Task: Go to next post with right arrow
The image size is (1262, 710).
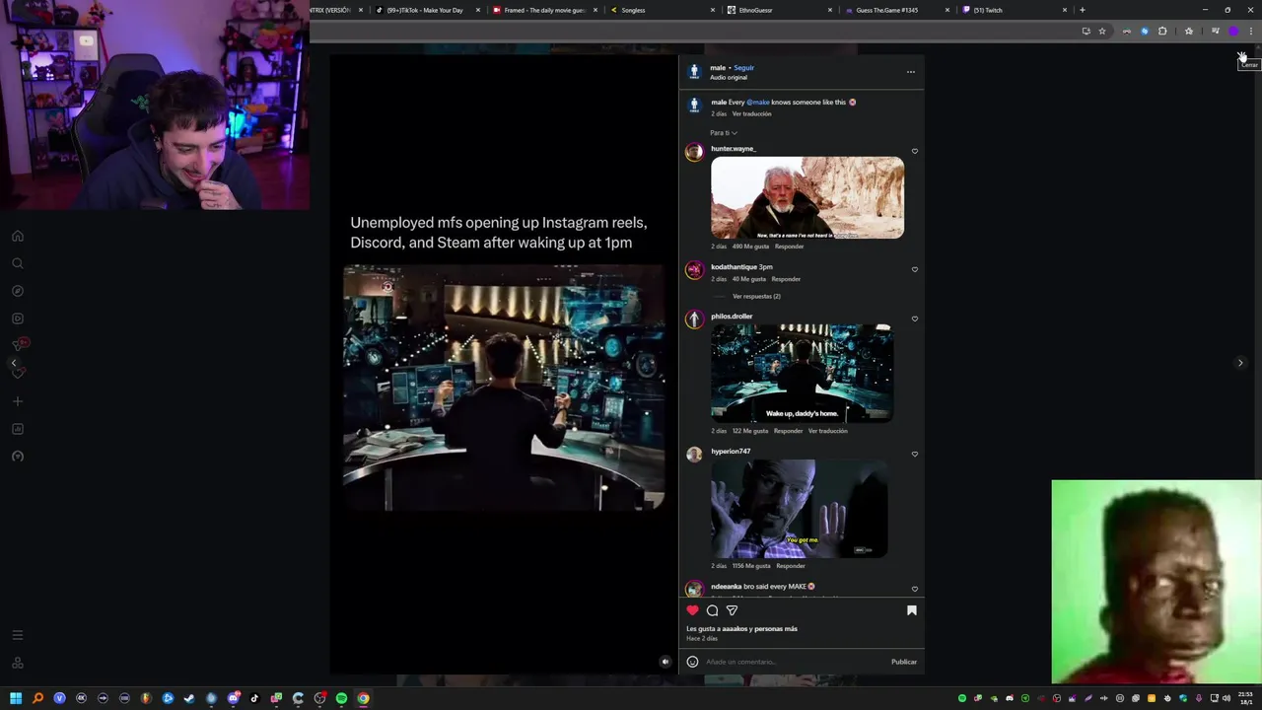Action: pyautogui.click(x=1240, y=363)
